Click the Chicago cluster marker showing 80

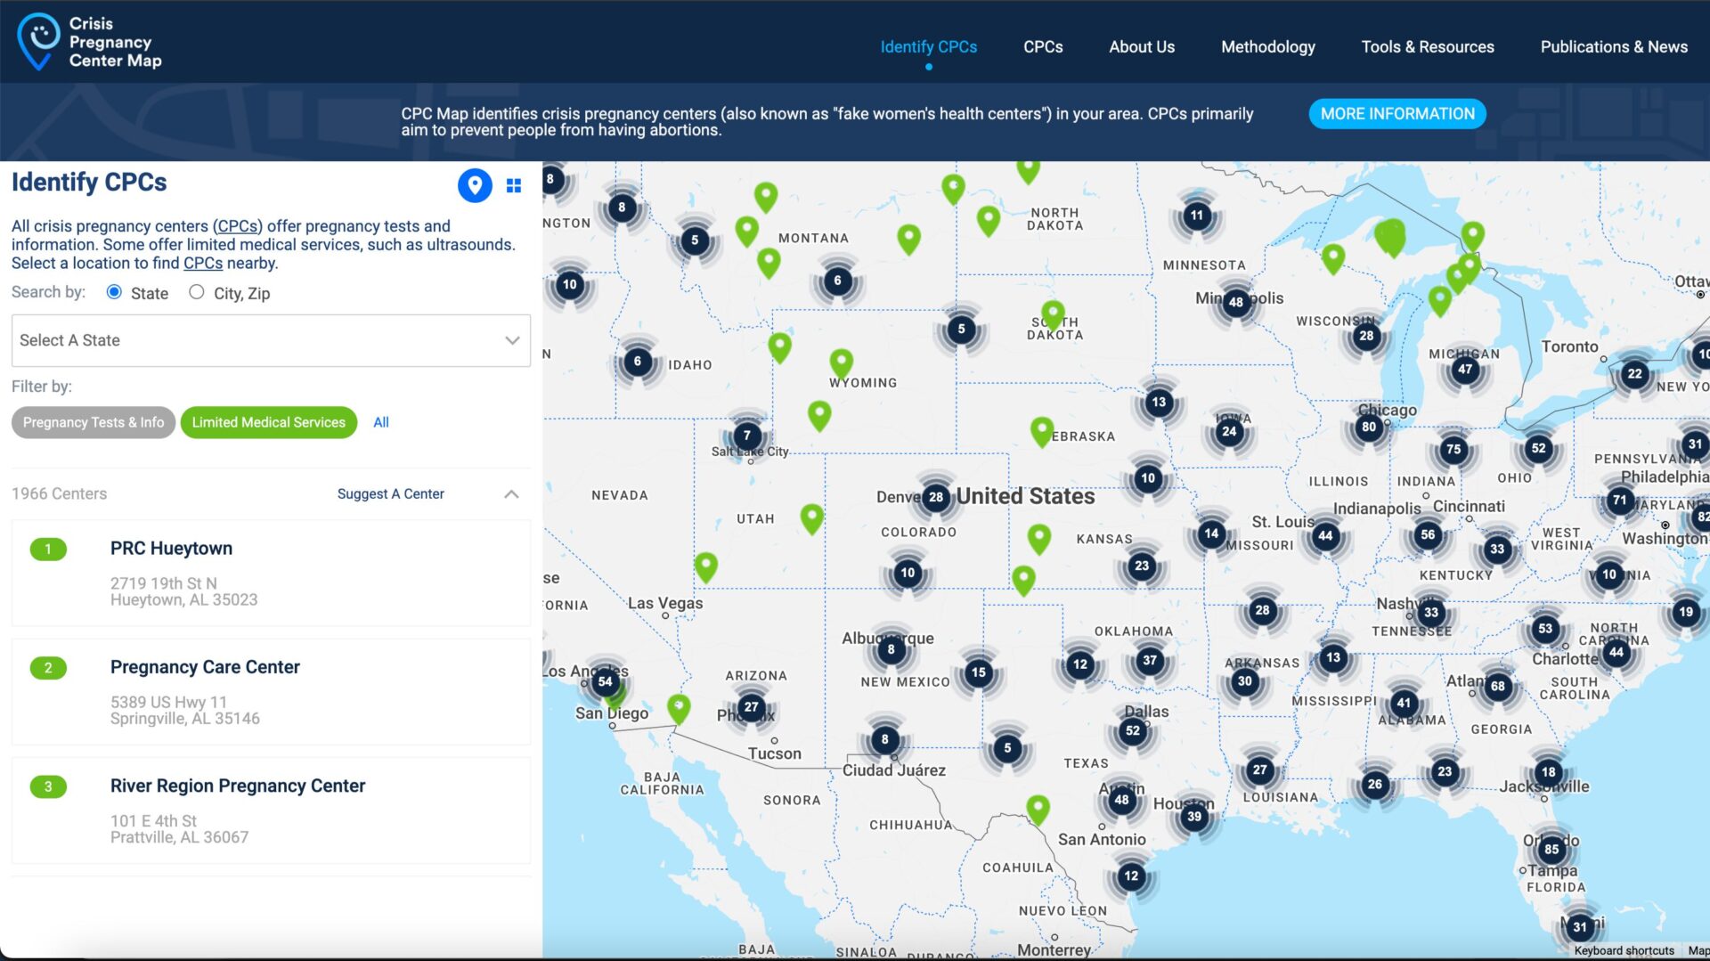(x=1369, y=427)
